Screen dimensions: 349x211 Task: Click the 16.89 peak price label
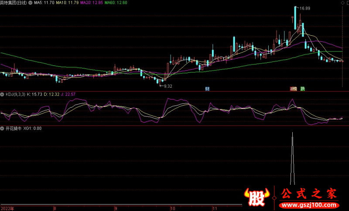(305, 8)
